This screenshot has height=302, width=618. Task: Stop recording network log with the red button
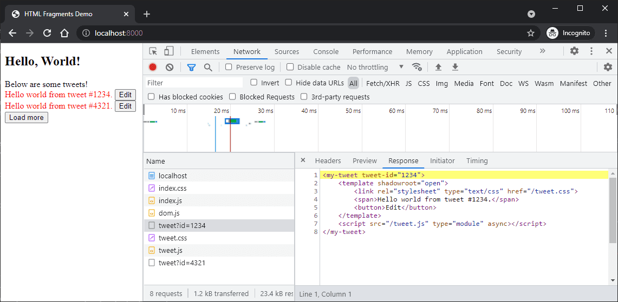[x=153, y=67]
